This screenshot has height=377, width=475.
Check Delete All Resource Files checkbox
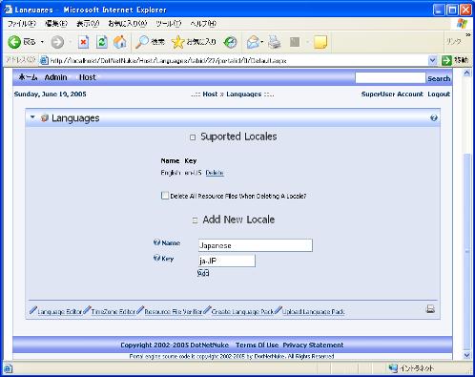(165, 196)
